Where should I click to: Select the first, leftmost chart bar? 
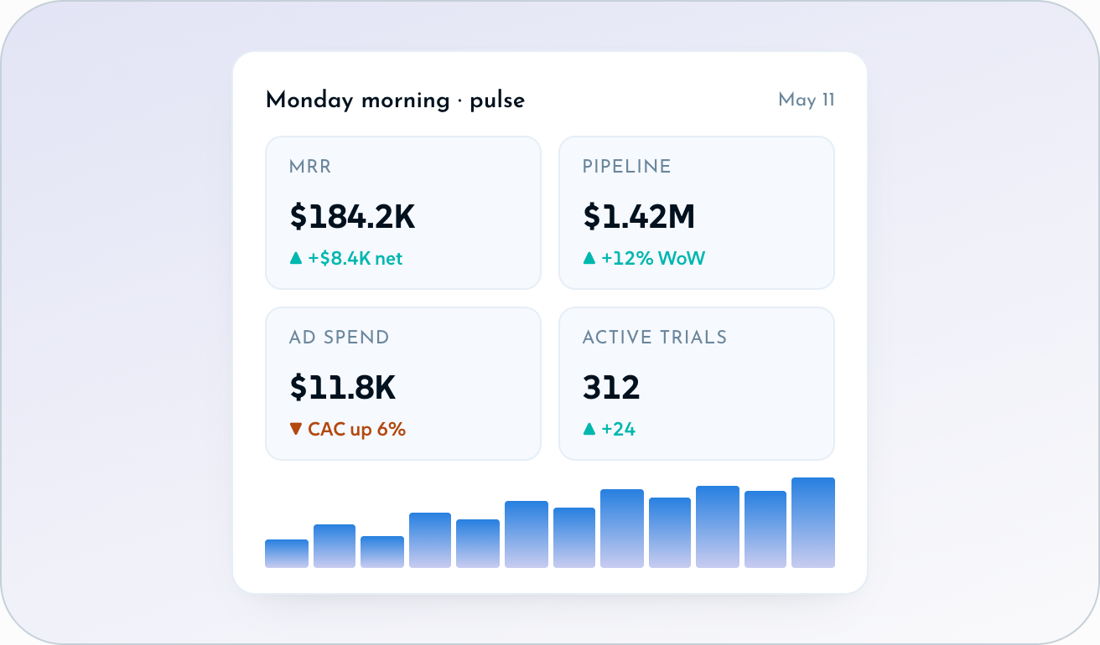pos(287,554)
